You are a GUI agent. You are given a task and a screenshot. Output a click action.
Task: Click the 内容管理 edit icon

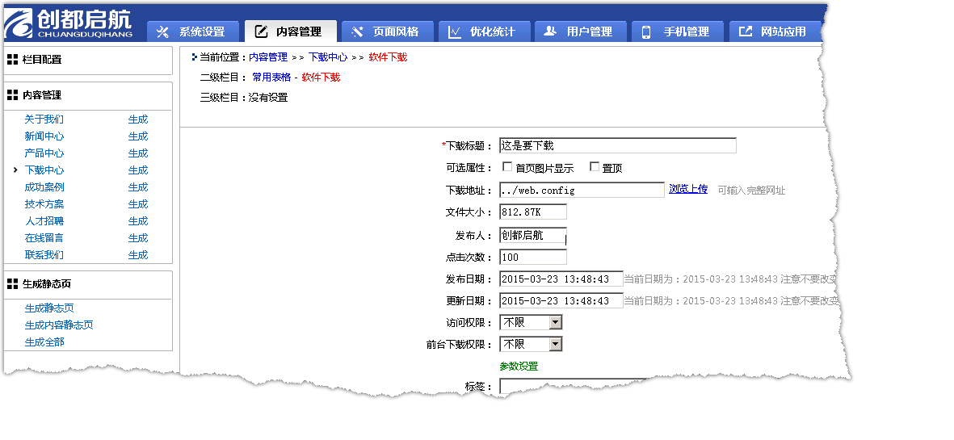(x=261, y=31)
